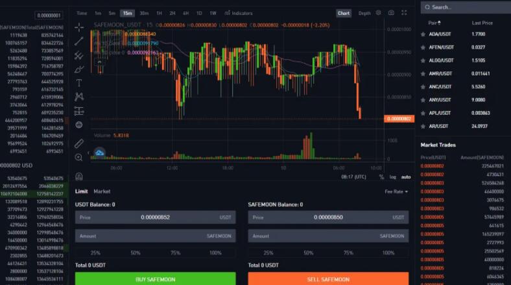Open the pattern drawing tool
511x285 pixels.
pos(79,97)
